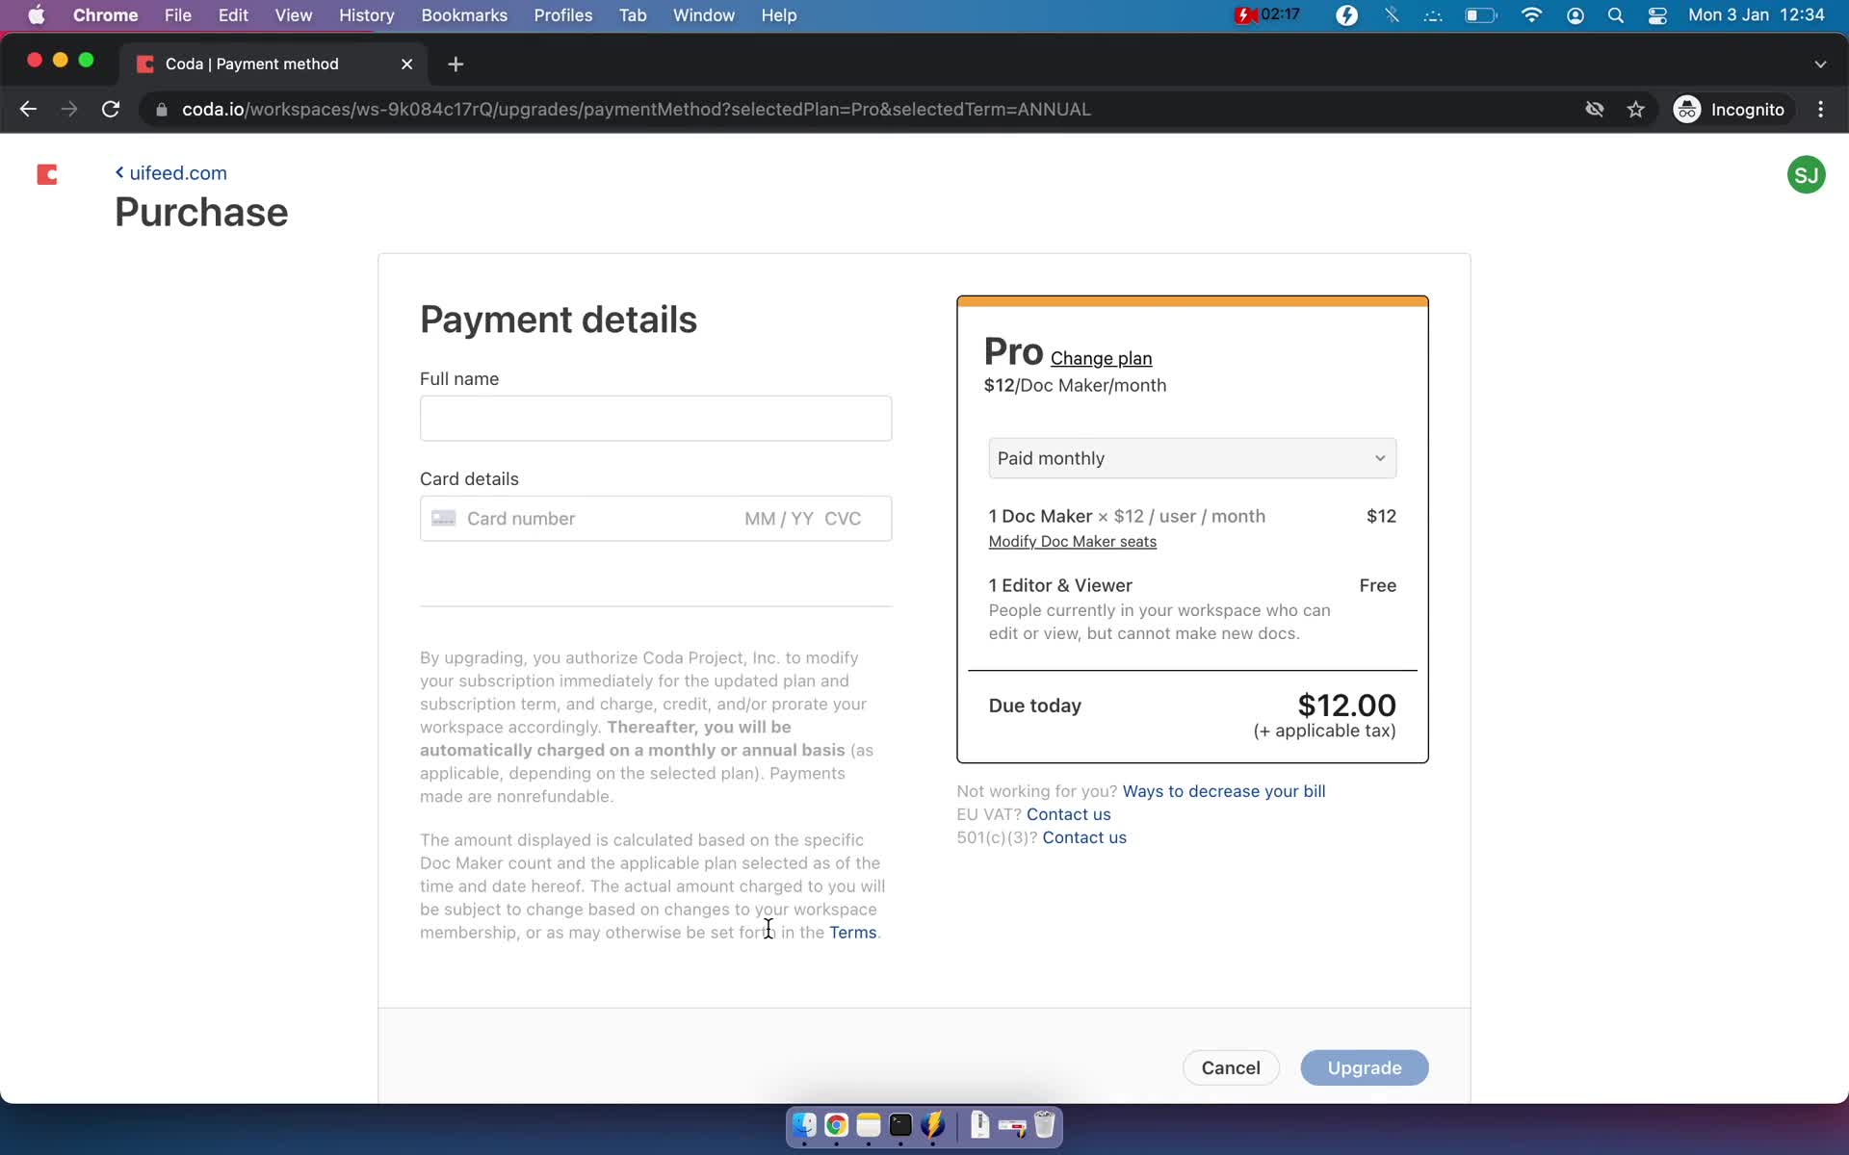
Task: Click the WiFi icon in menu bar
Action: (1531, 14)
